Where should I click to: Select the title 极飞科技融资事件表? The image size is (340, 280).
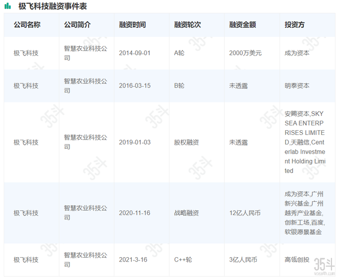click(x=53, y=6)
